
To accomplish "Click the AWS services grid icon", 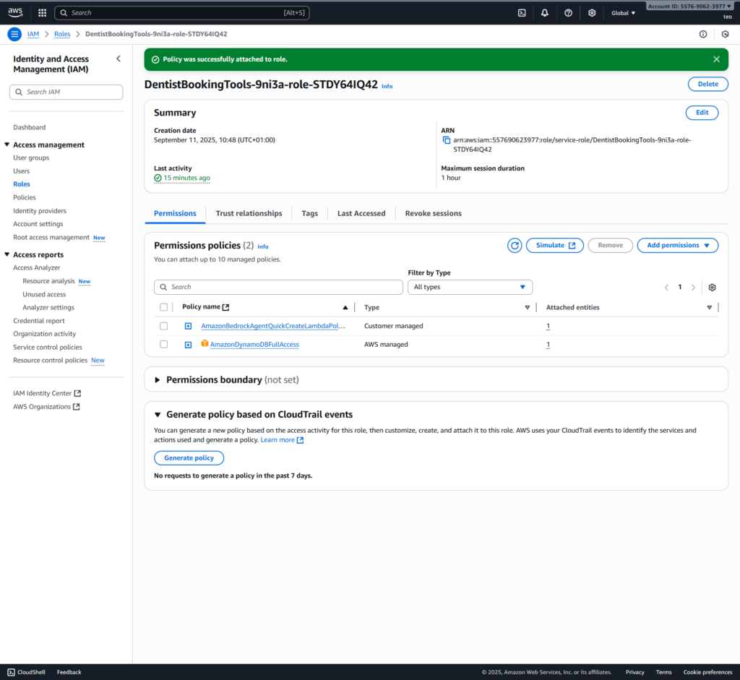I will point(42,13).
